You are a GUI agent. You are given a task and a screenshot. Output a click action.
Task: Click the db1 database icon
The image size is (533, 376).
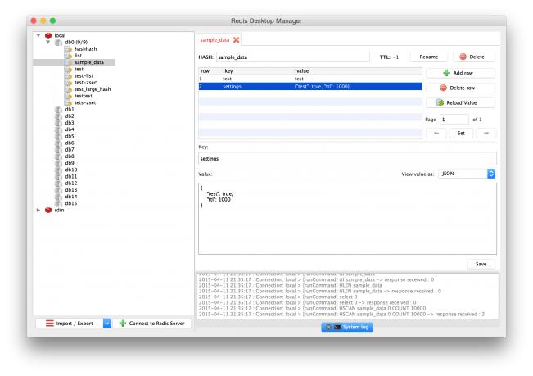click(x=58, y=110)
